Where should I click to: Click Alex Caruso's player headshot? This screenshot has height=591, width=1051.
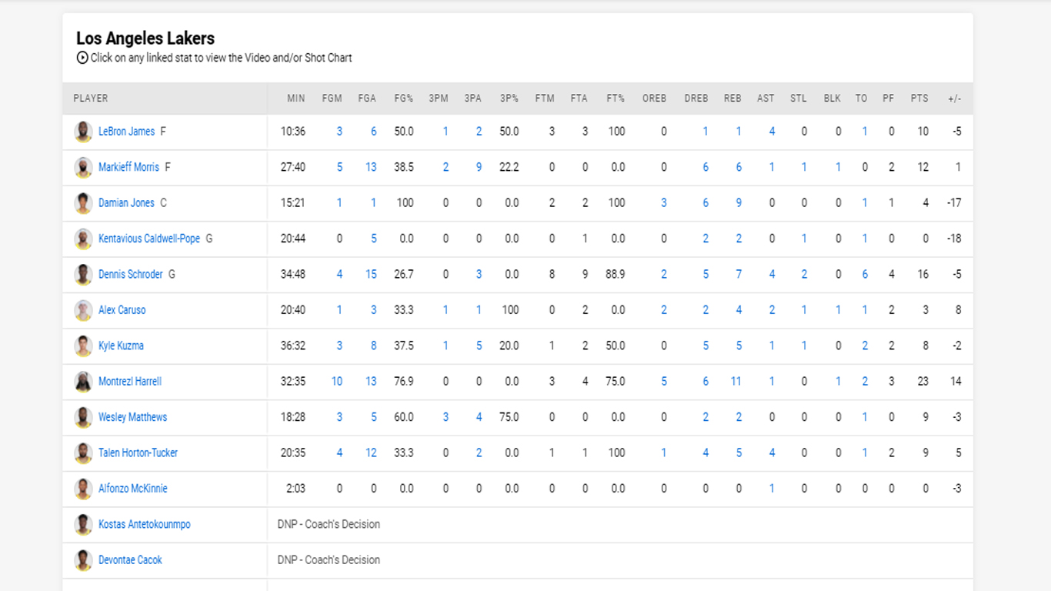(83, 310)
